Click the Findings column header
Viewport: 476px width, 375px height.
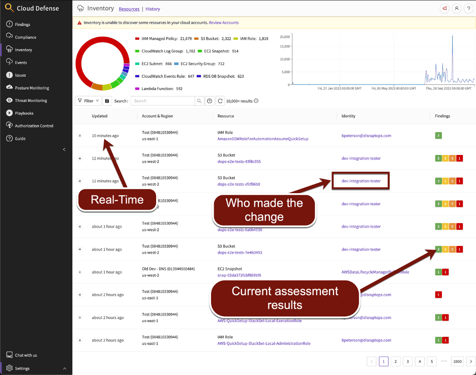(442, 116)
